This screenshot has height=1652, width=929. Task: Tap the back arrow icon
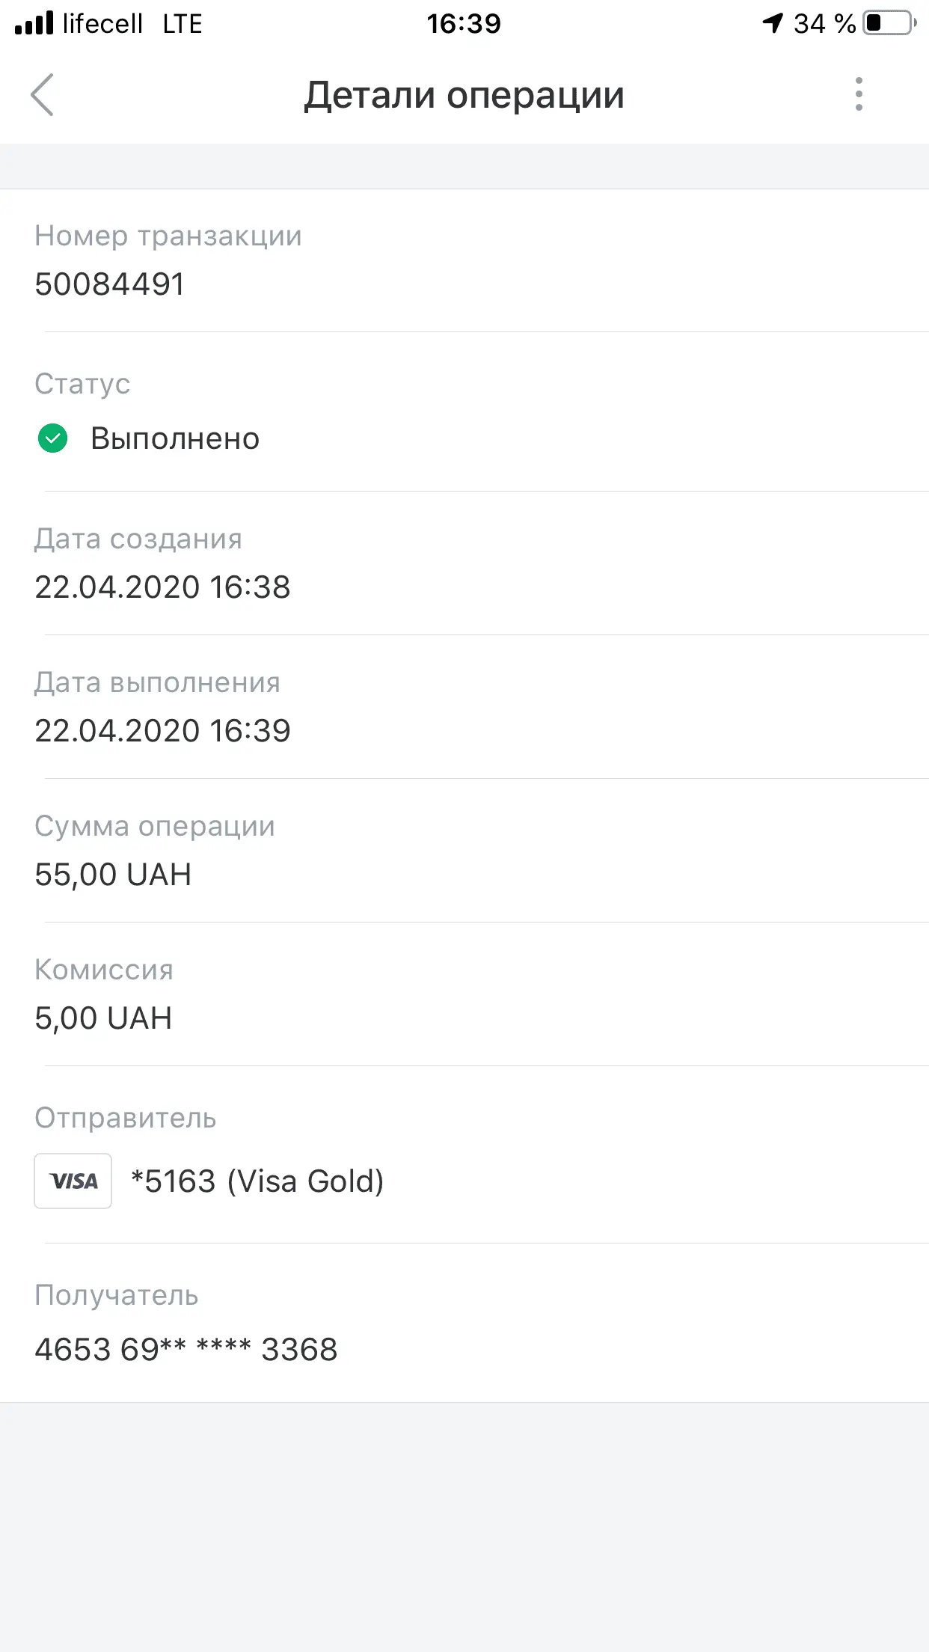(x=43, y=95)
